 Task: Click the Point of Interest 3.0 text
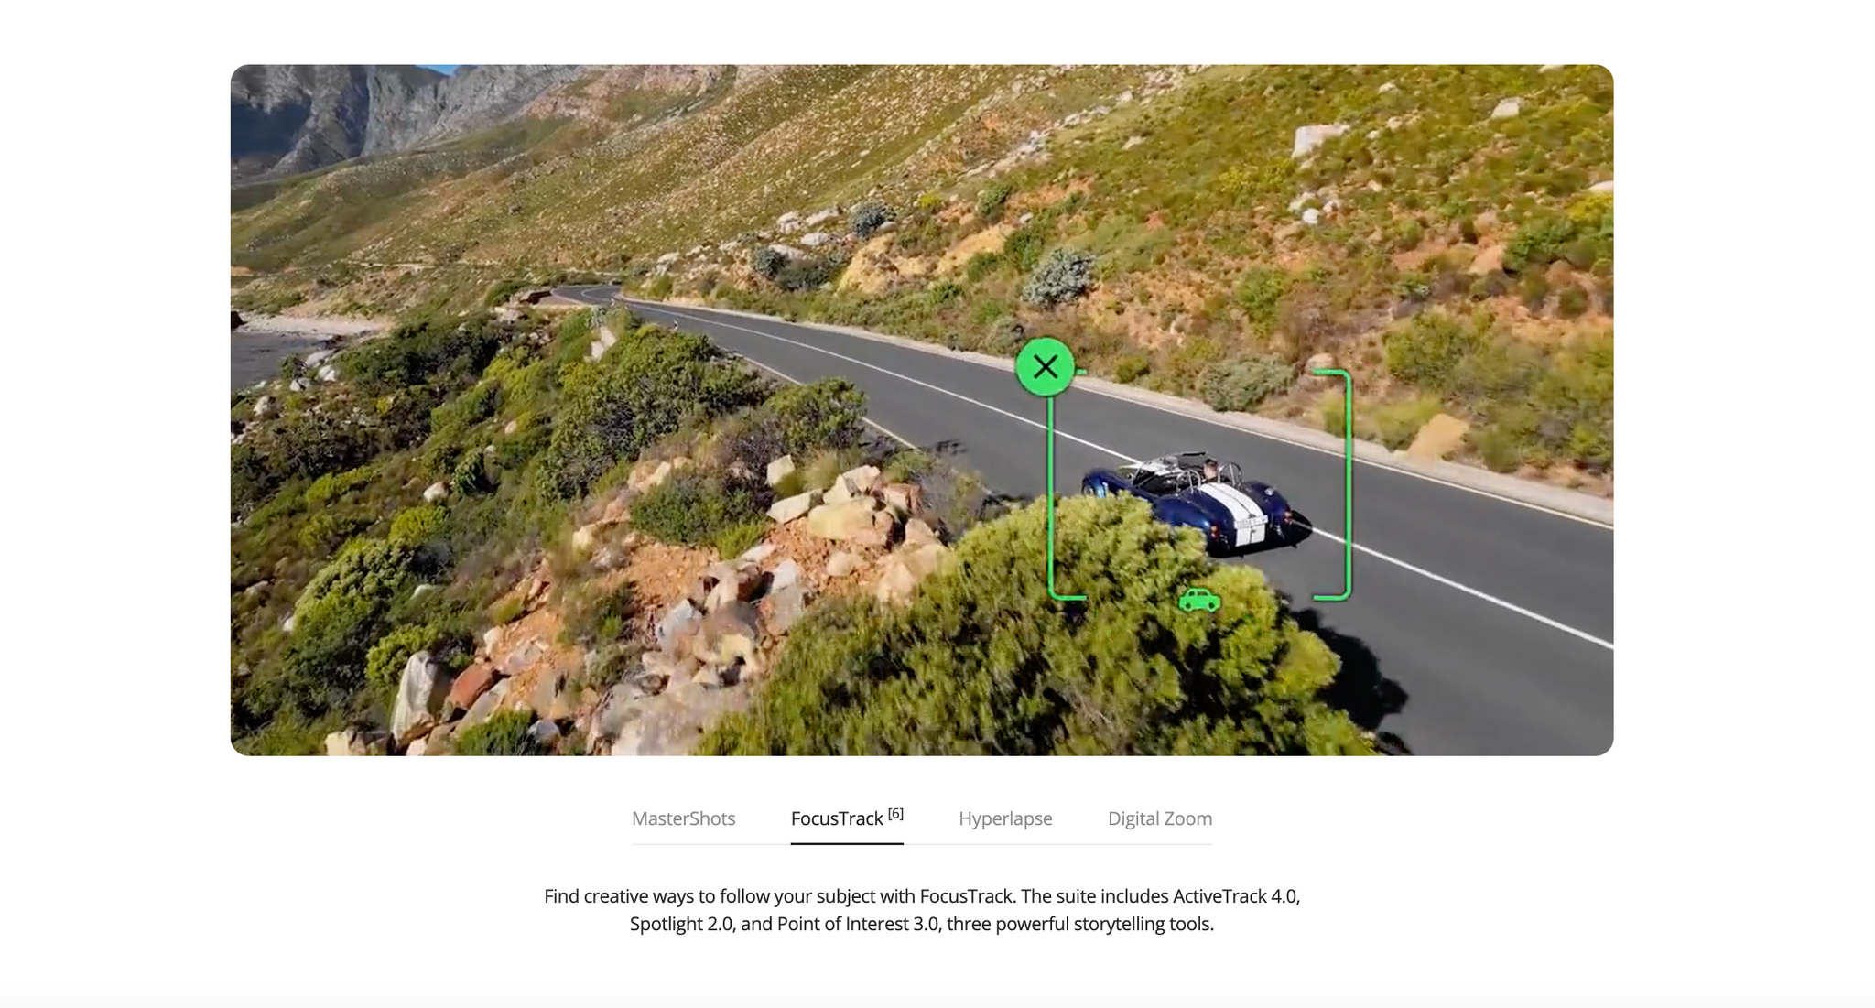(x=858, y=924)
